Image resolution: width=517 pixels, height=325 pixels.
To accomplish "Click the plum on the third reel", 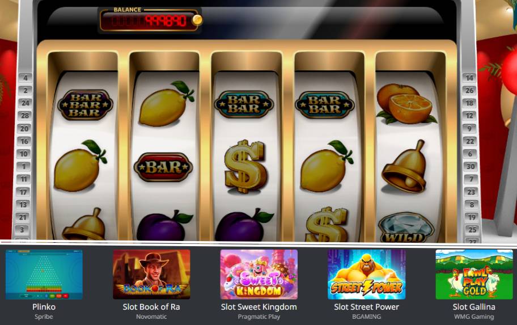I will pyautogui.click(x=244, y=225).
